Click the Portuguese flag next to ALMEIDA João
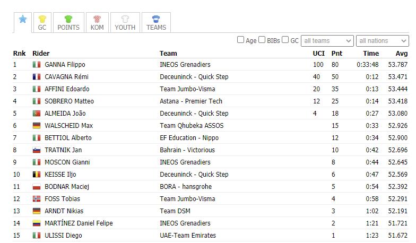 tap(36, 114)
